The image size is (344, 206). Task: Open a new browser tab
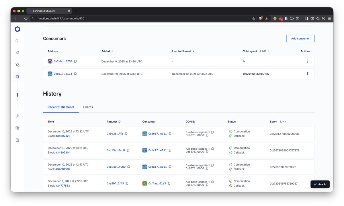(76, 11)
